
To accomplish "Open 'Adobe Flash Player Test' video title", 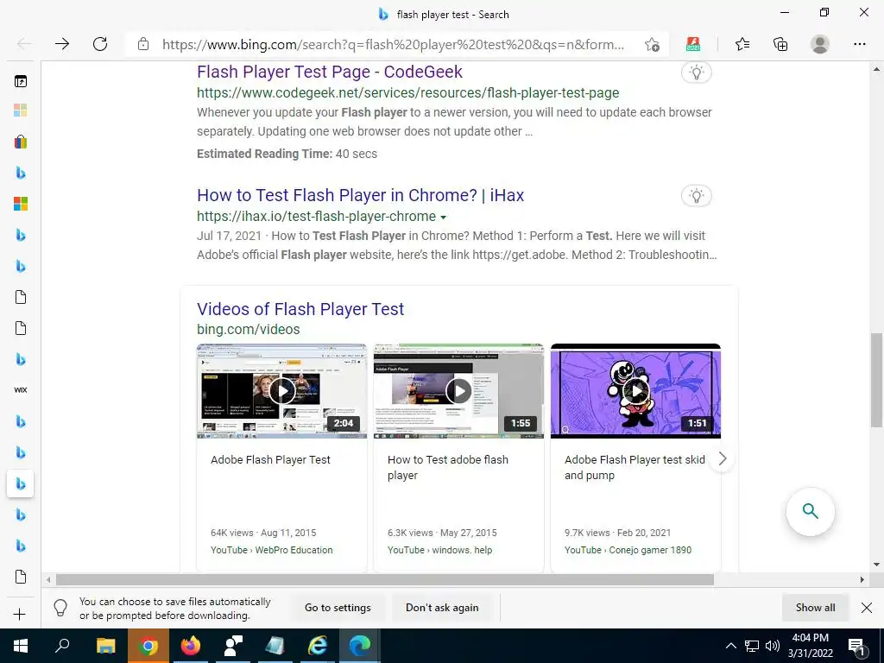I will 270,460.
